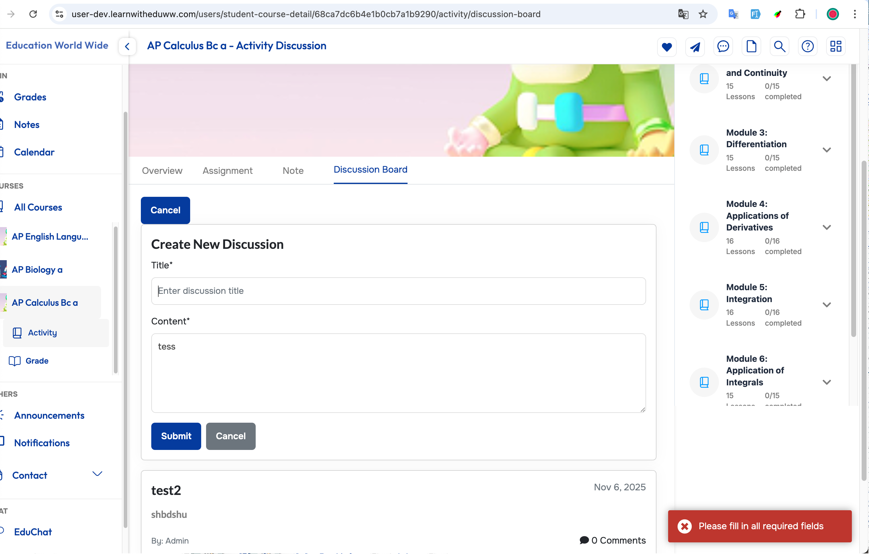Switch to the Overview tab

click(162, 170)
